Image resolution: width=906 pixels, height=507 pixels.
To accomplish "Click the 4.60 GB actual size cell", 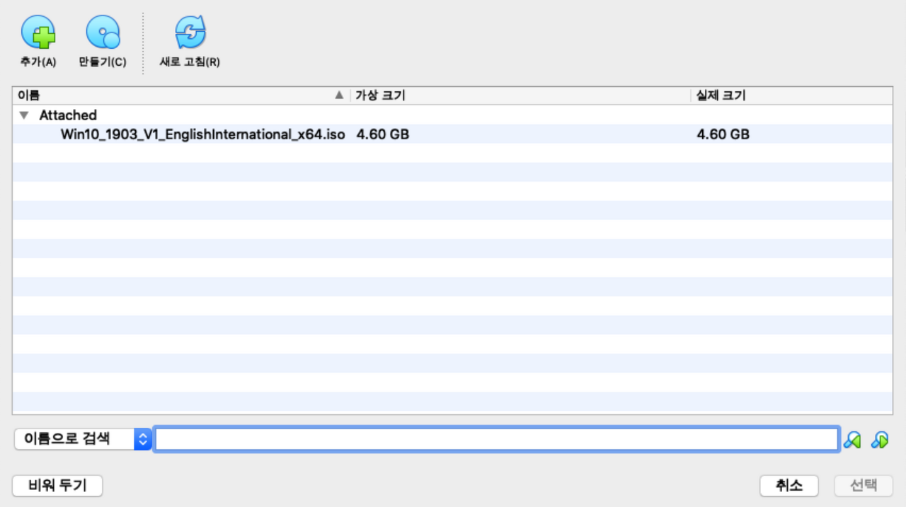I will tap(723, 134).
